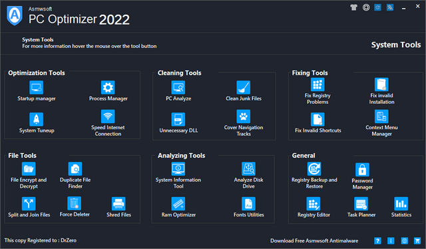Open help with the question mark icon
The image size is (426, 249).
(377, 240)
